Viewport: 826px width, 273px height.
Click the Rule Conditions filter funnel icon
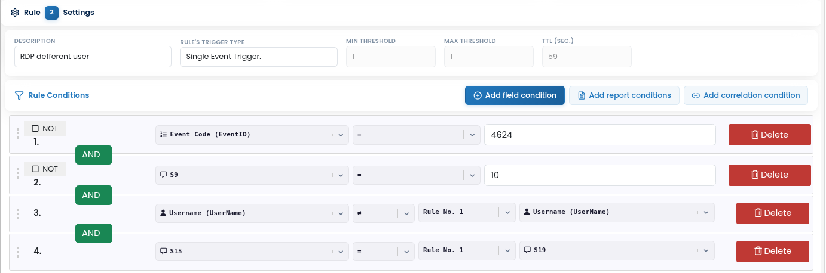pyautogui.click(x=19, y=95)
